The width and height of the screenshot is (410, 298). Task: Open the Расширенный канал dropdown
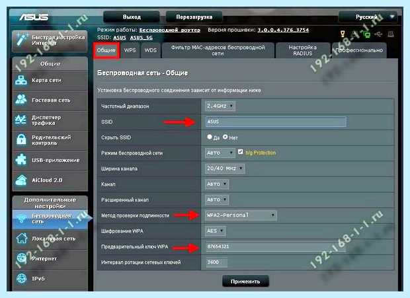(x=217, y=200)
